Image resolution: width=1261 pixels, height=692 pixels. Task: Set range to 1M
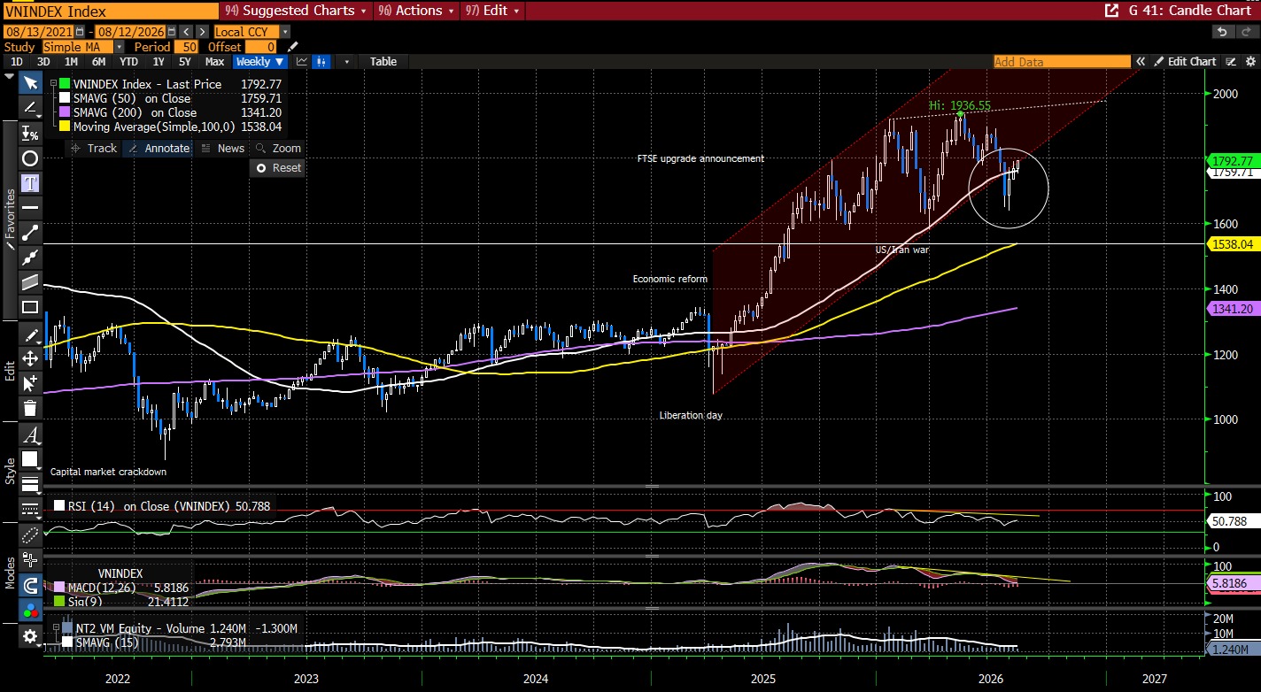click(71, 62)
